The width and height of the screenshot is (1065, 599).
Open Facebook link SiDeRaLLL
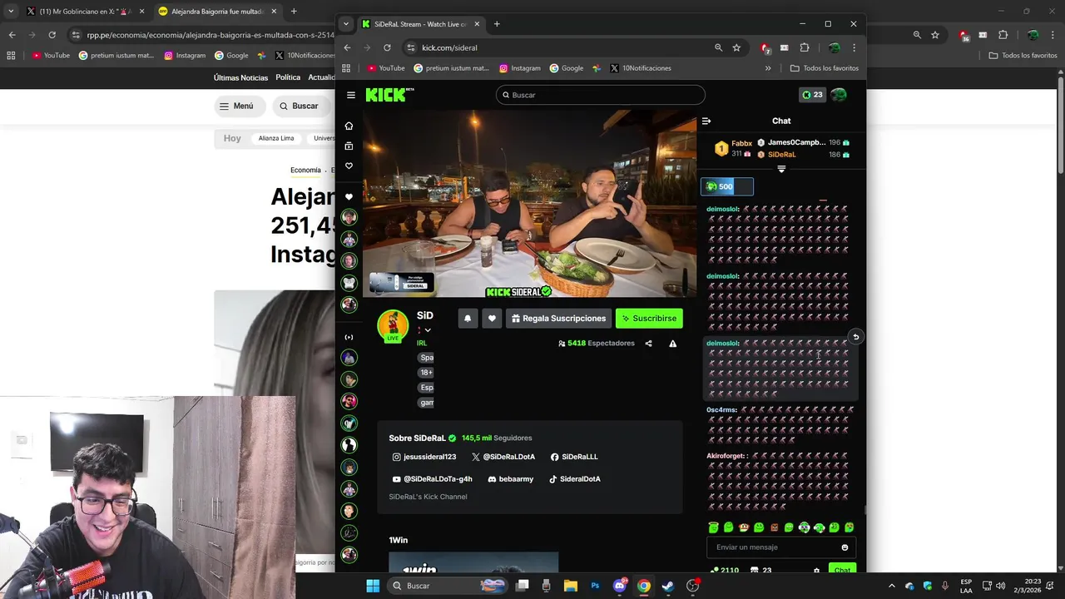click(x=574, y=457)
